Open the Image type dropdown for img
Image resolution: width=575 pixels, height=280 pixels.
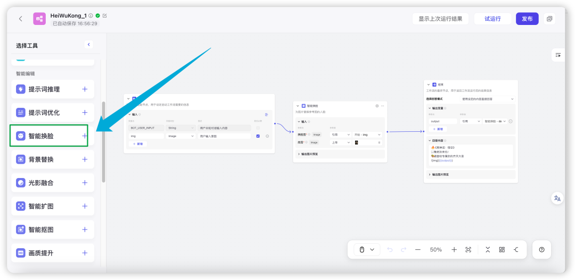pos(180,136)
